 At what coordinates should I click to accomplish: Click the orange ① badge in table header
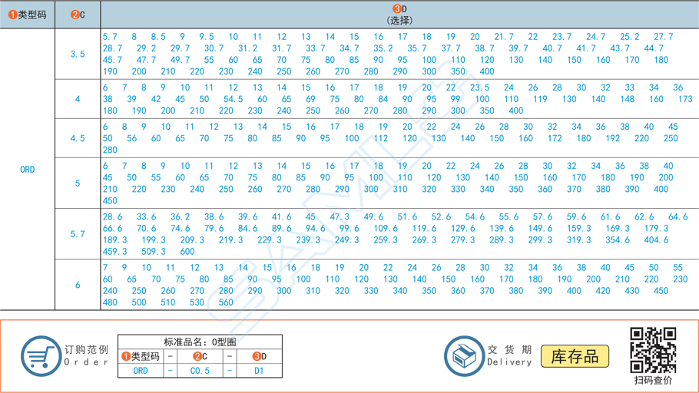(x=12, y=15)
